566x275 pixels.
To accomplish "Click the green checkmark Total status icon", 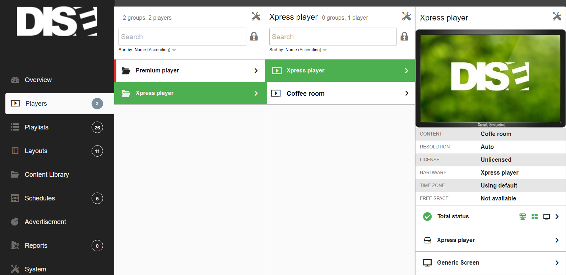I will coord(427,217).
